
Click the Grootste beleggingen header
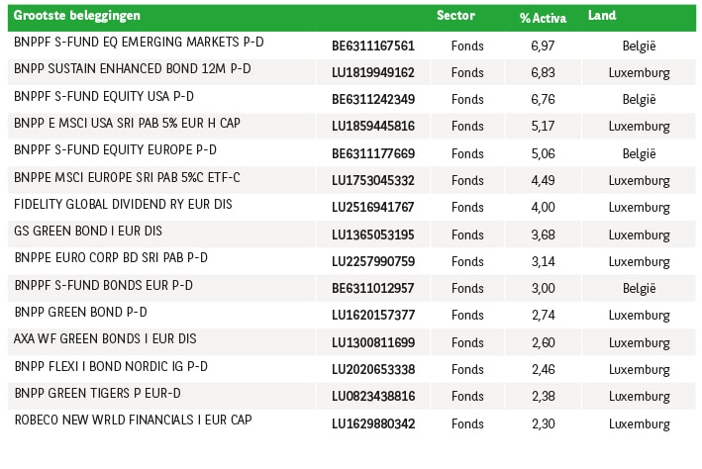tap(77, 16)
